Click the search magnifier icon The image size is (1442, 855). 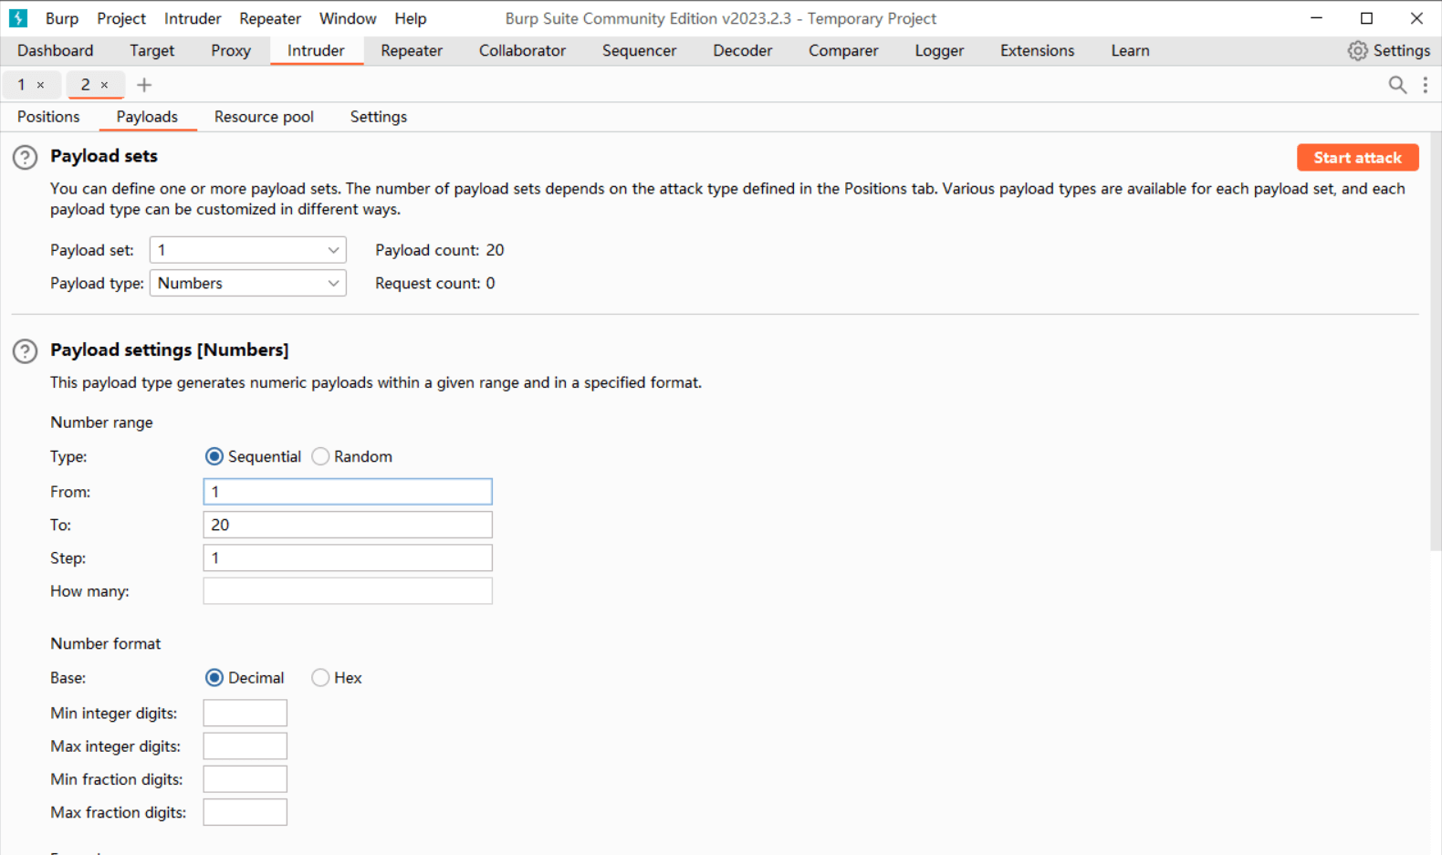click(x=1396, y=85)
